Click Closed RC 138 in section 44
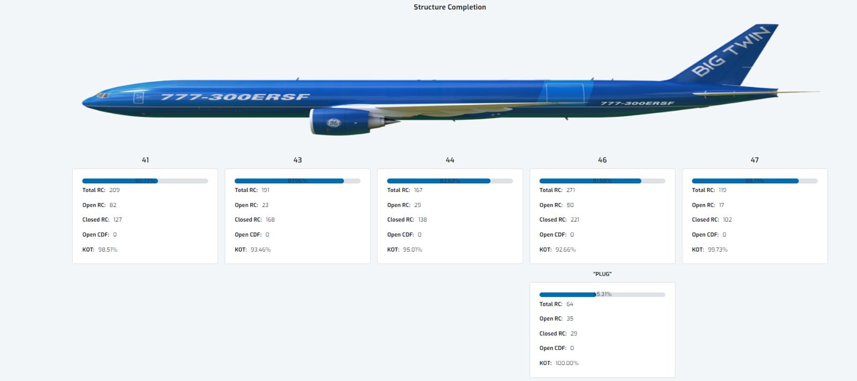857x381 pixels. tap(407, 220)
